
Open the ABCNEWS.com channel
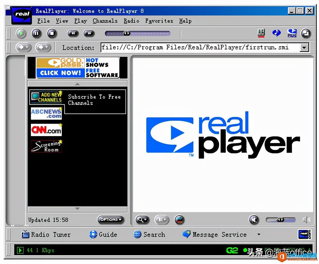coord(46,114)
